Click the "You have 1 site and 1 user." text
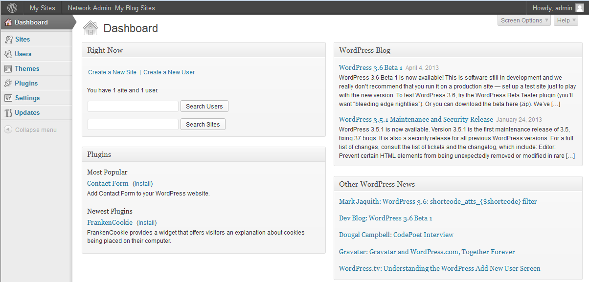Screen dimensions: 589x282 (123, 90)
